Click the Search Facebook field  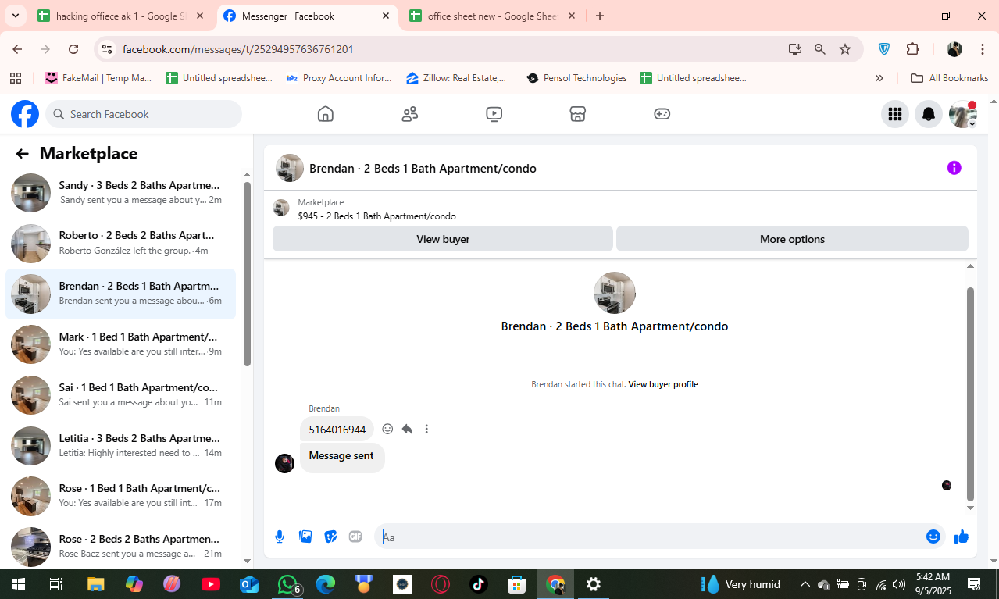144,114
